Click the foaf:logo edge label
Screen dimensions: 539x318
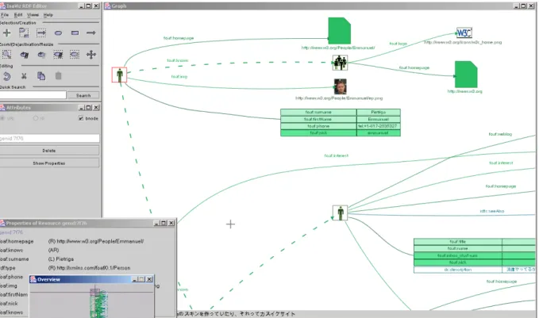(398, 44)
